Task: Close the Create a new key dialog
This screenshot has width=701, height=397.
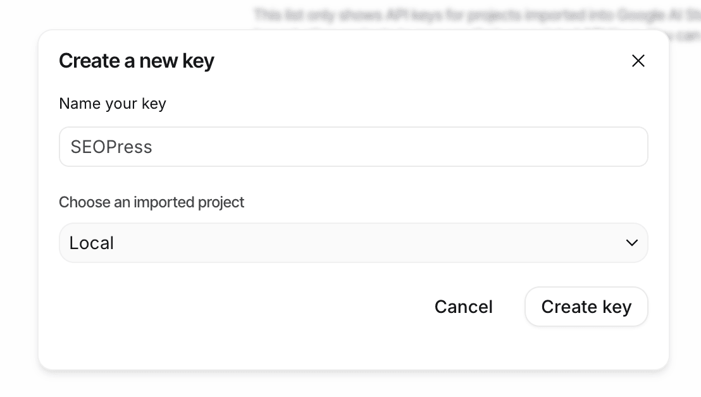Action: [638, 61]
